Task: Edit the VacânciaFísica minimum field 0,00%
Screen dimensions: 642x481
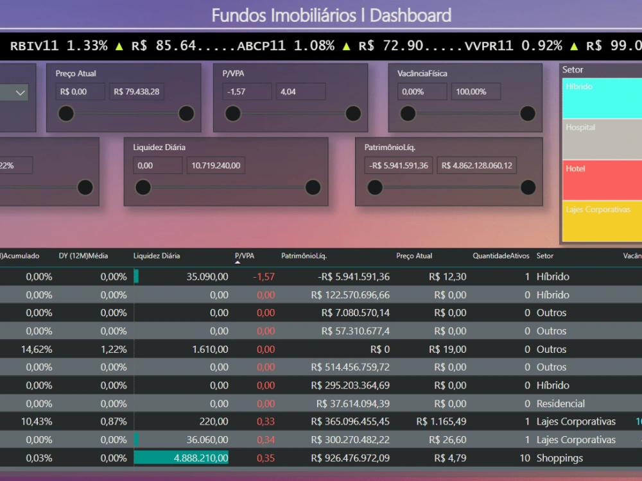Action: click(x=422, y=92)
